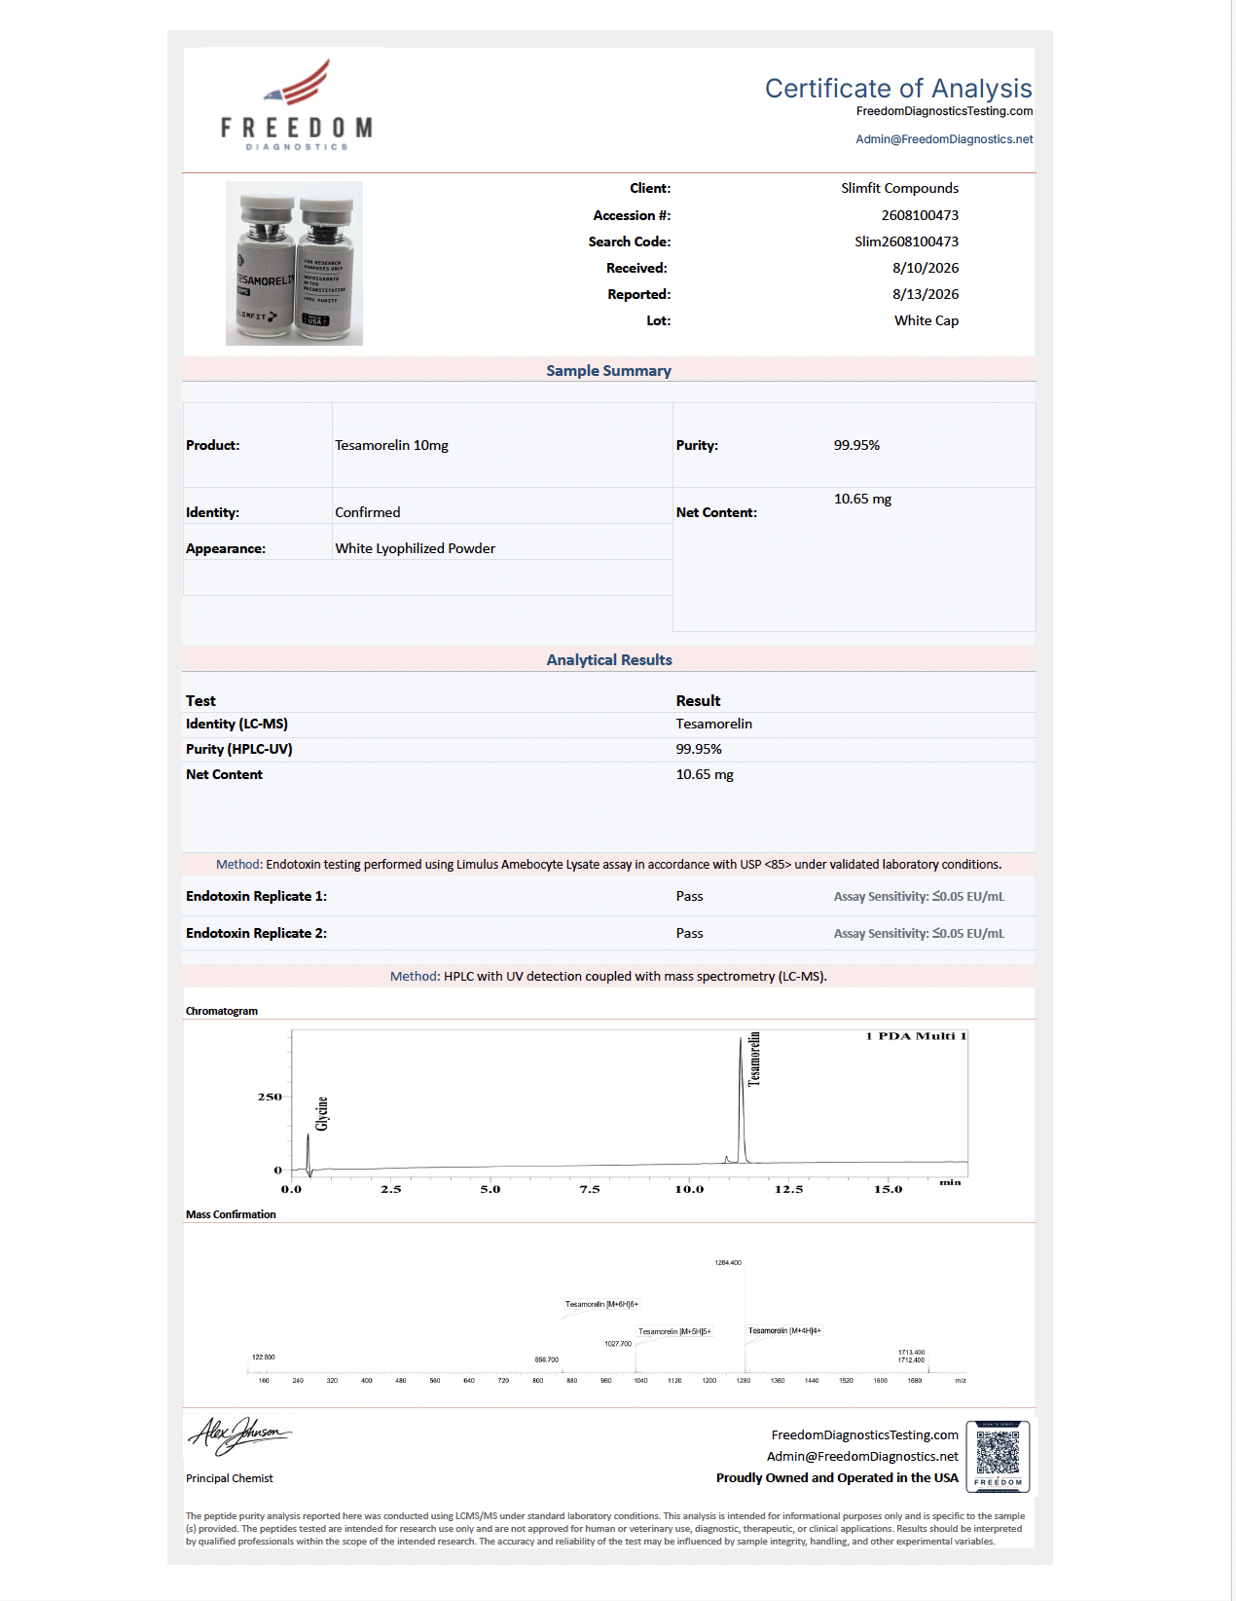Select reported date 8/13/2026

[926, 294]
